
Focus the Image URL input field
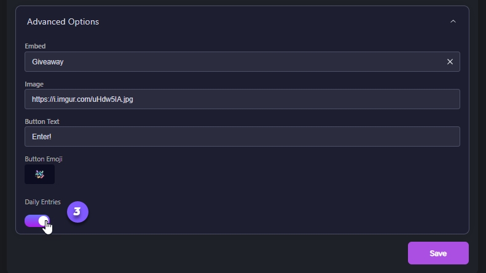point(242,99)
